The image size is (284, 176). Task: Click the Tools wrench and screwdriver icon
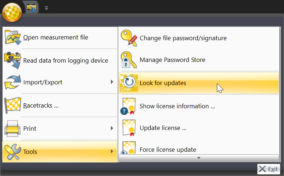12,152
